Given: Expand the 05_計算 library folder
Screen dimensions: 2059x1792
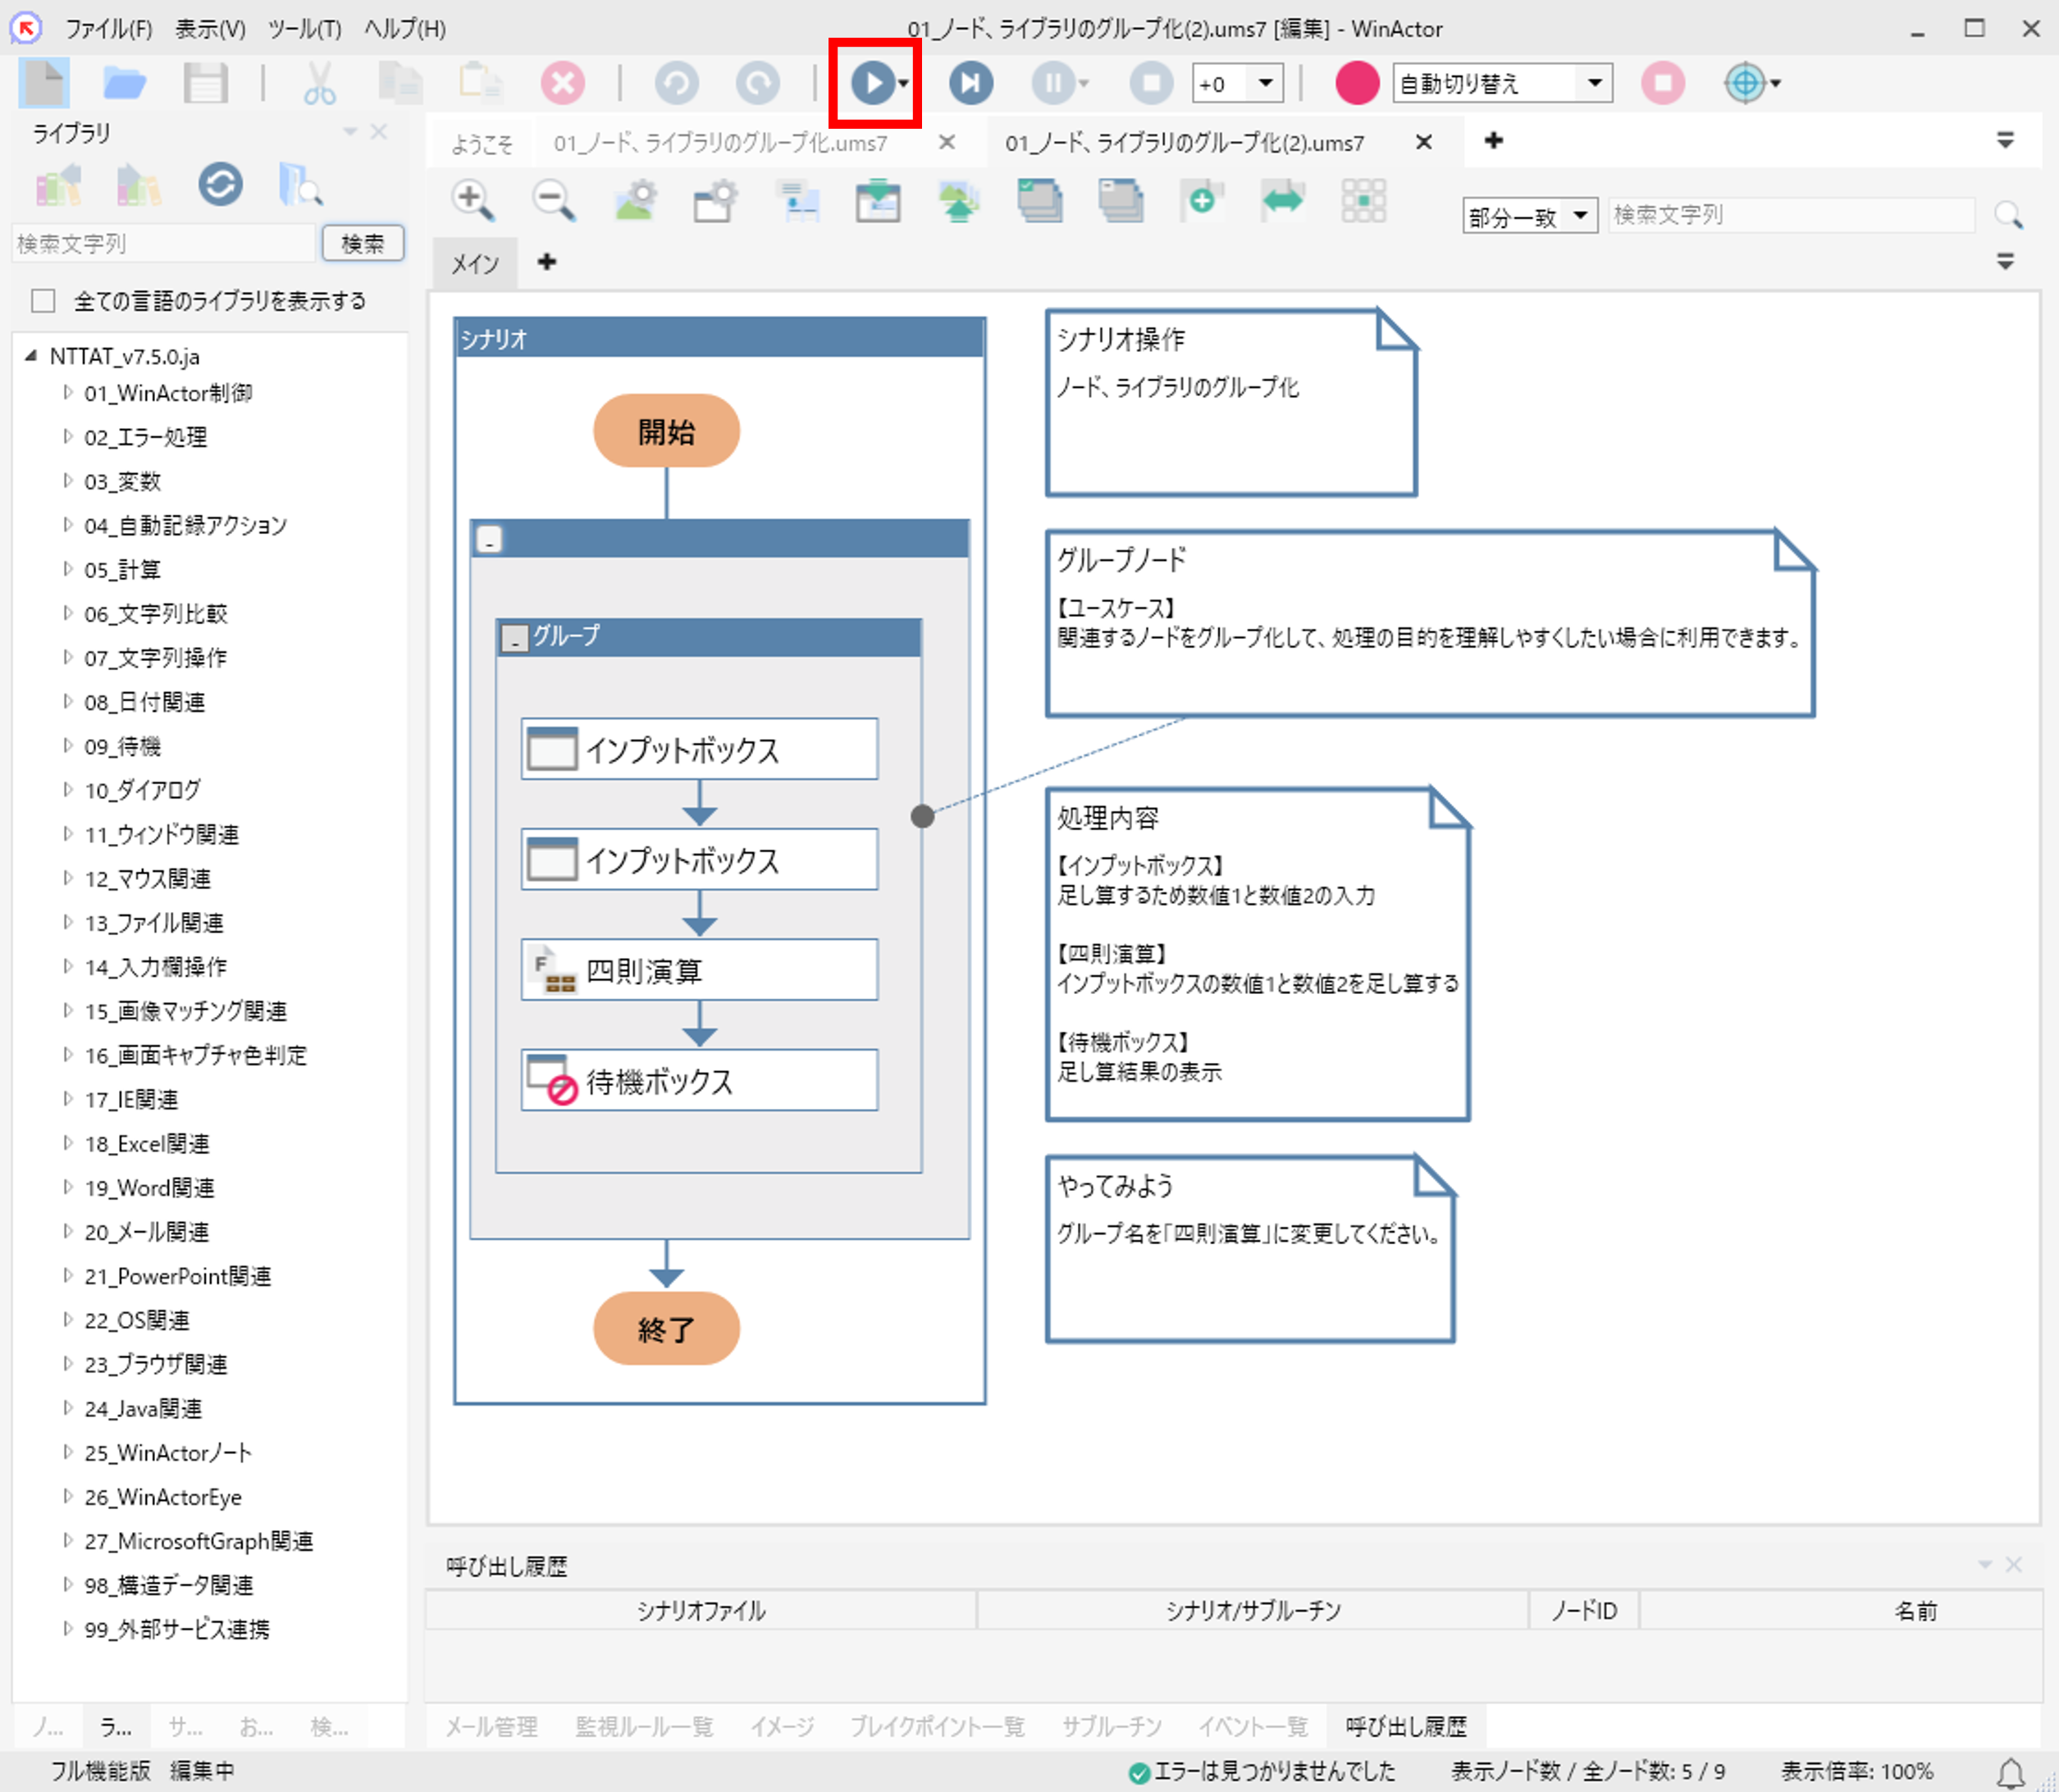Looking at the screenshot, I should (x=68, y=568).
